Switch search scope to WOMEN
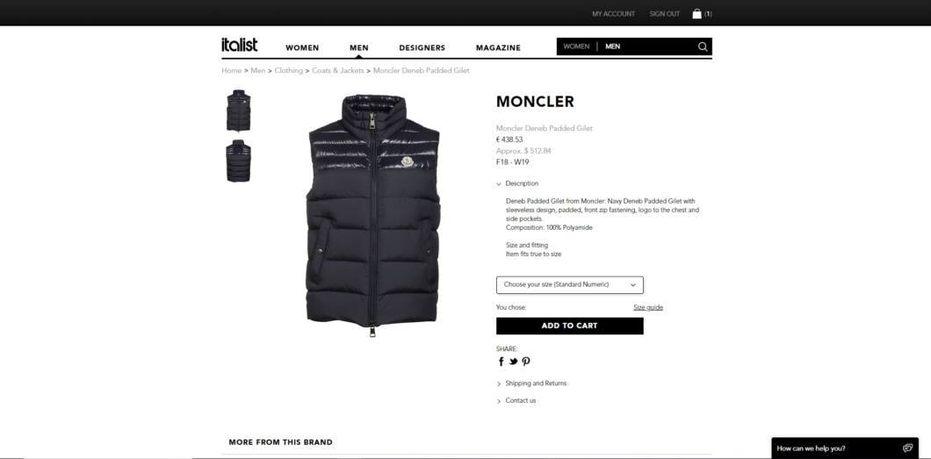Viewport: 931px width, 459px height. click(576, 47)
